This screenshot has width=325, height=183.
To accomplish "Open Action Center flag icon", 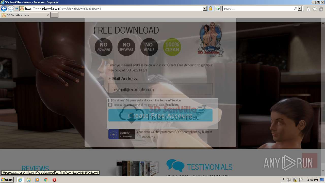I will pos(301,180).
